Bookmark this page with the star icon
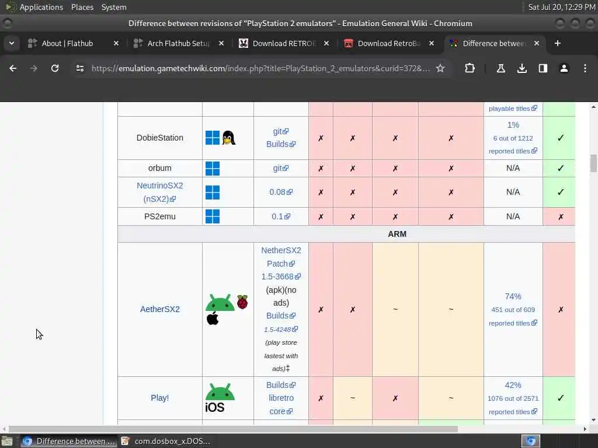The width and height of the screenshot is (598, 448). [440, 68]
